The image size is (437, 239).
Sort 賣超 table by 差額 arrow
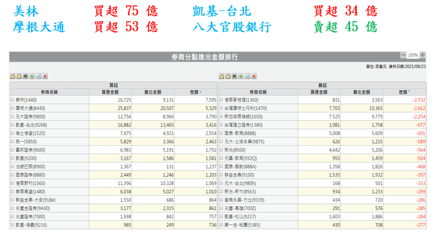[x=409, y=92]
